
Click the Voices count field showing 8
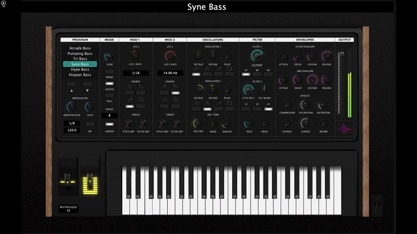[109, 115]
